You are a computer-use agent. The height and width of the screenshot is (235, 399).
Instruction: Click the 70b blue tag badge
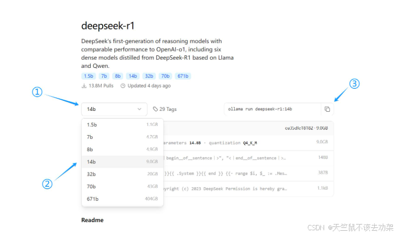(x=166, y=76)
